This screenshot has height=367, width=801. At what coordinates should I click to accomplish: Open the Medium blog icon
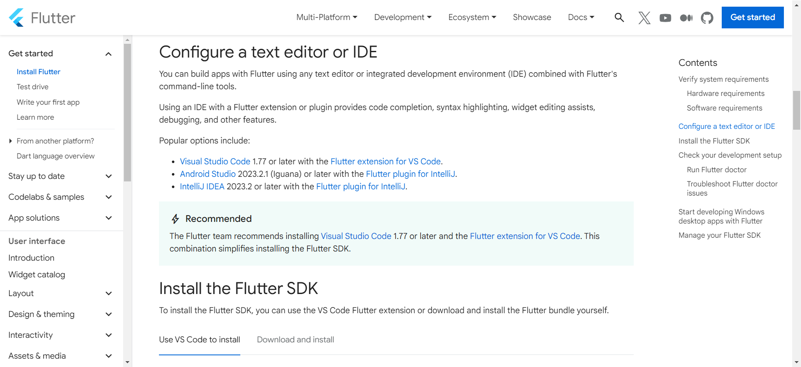click(686, 18)
